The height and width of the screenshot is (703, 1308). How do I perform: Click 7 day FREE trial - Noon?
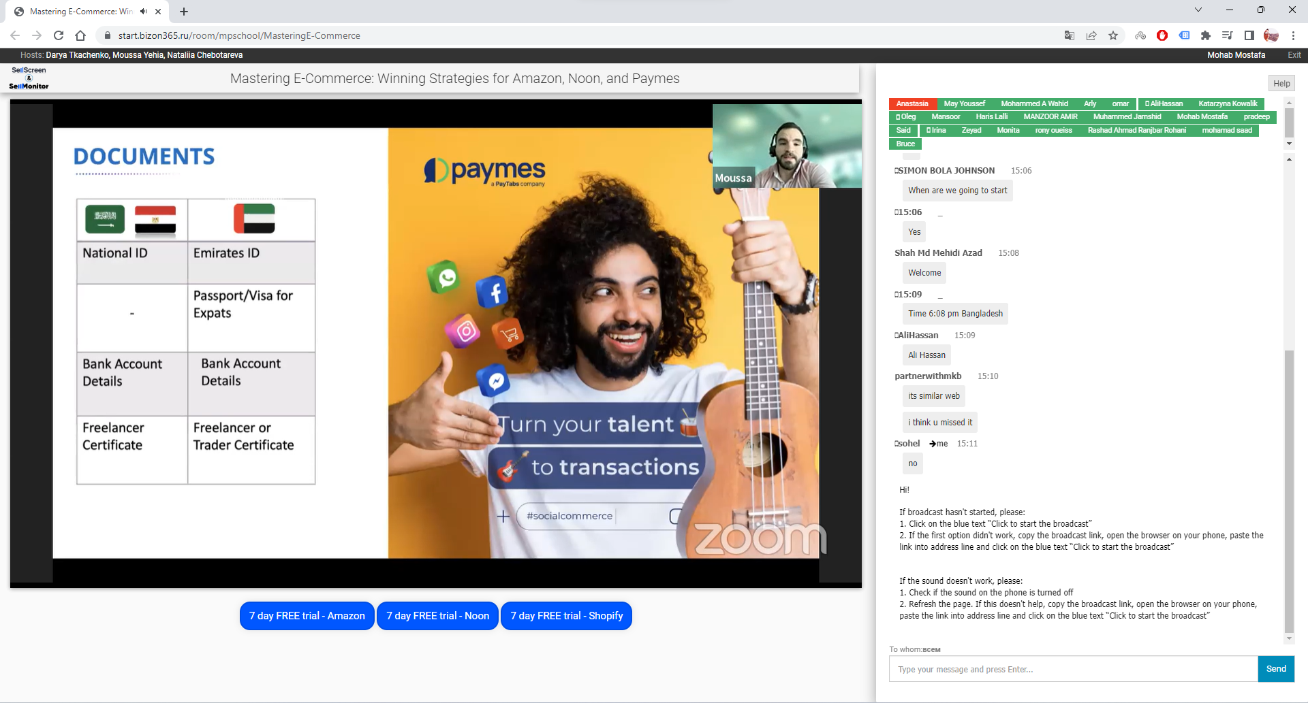[x=437, y=616]
